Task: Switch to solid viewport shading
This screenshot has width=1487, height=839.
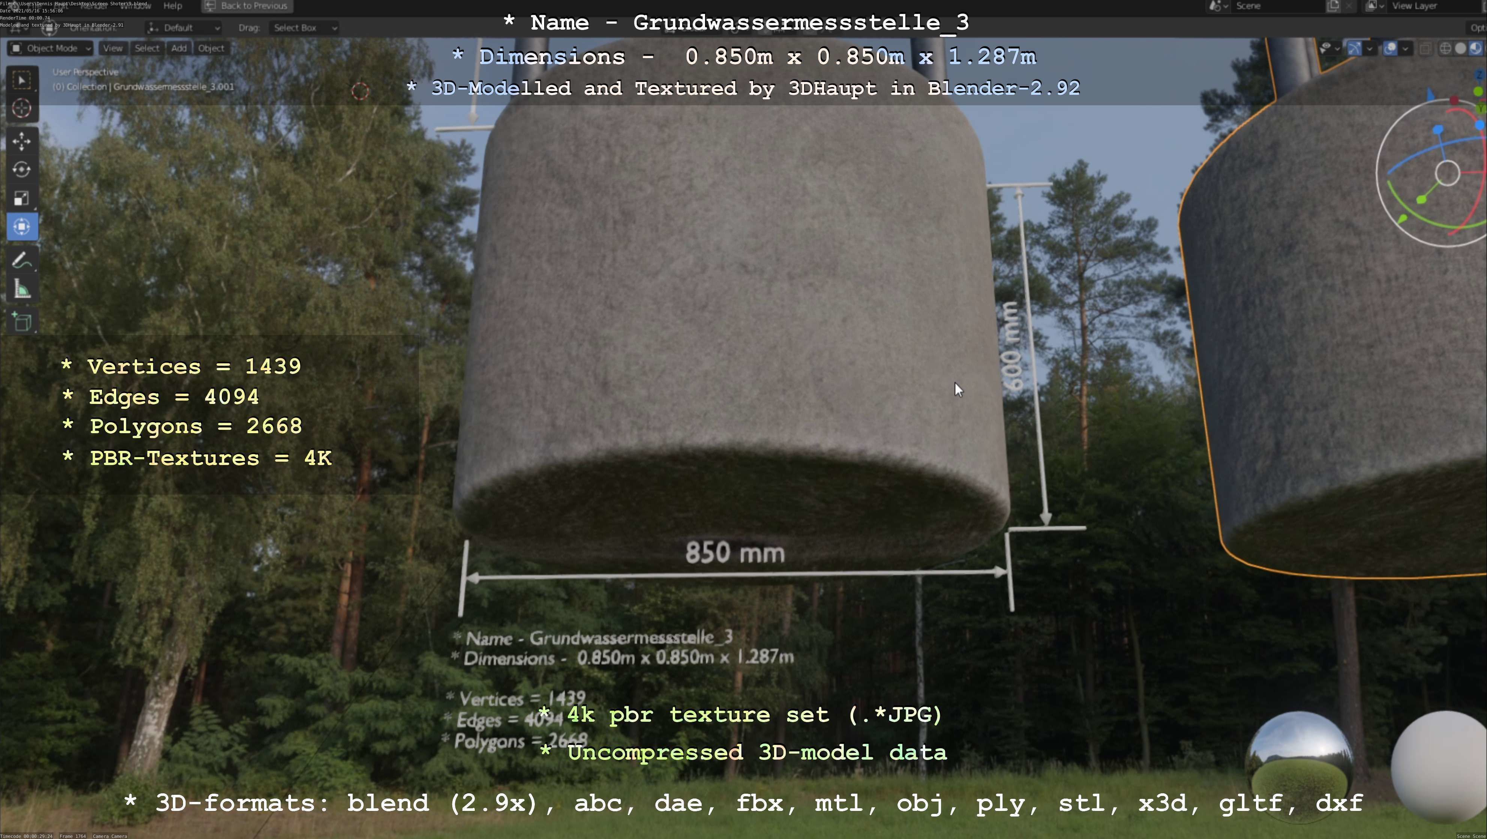Action: pyautogui.click(x=1460, y=48)
